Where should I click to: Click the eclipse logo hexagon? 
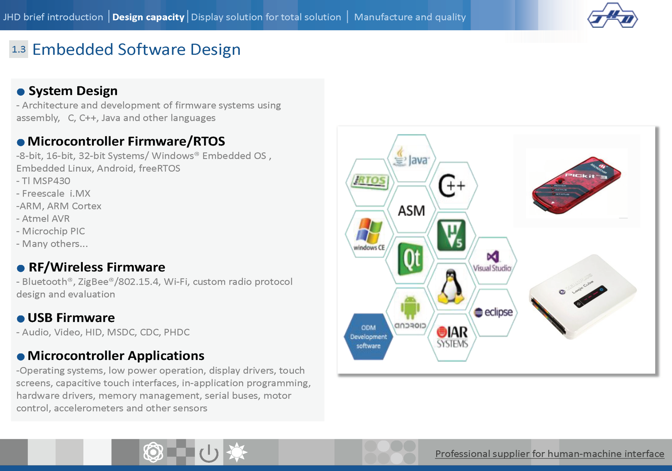[493, 312]
